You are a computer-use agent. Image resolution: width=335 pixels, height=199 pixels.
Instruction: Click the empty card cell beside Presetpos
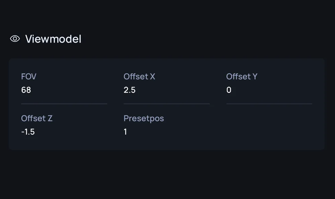tap(269, 125)
